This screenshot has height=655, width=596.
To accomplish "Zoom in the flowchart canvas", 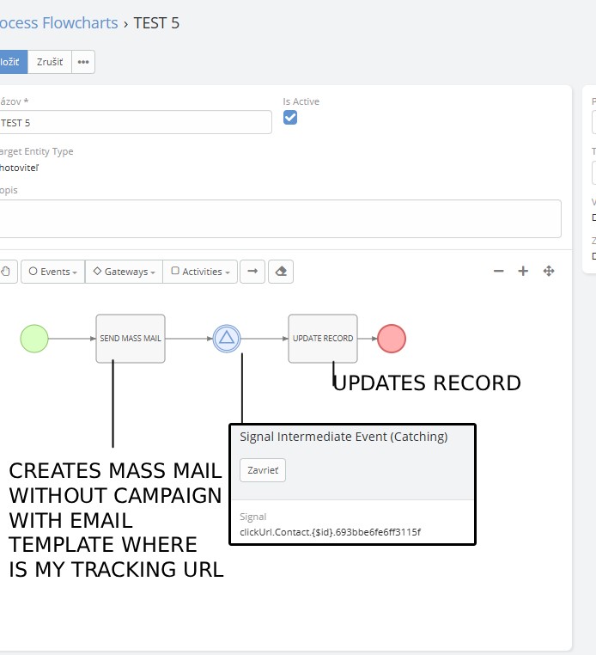I will click(x=523, y=272).
